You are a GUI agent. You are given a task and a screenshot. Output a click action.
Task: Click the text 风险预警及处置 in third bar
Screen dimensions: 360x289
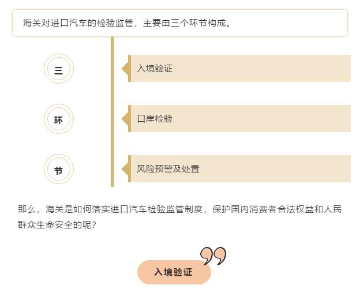(x=168, y=169)
